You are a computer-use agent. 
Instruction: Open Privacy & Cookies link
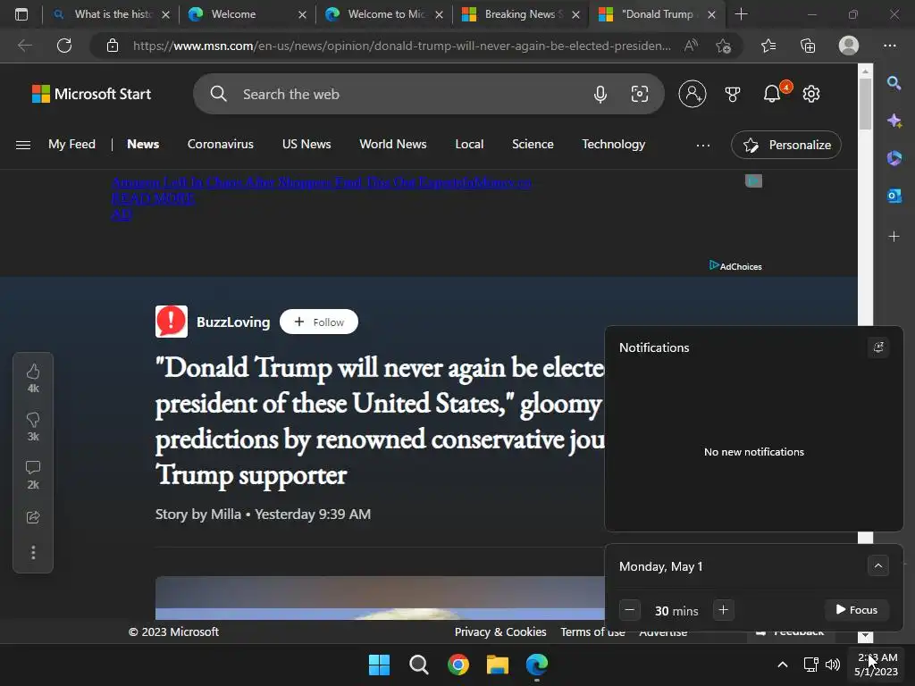500,632
